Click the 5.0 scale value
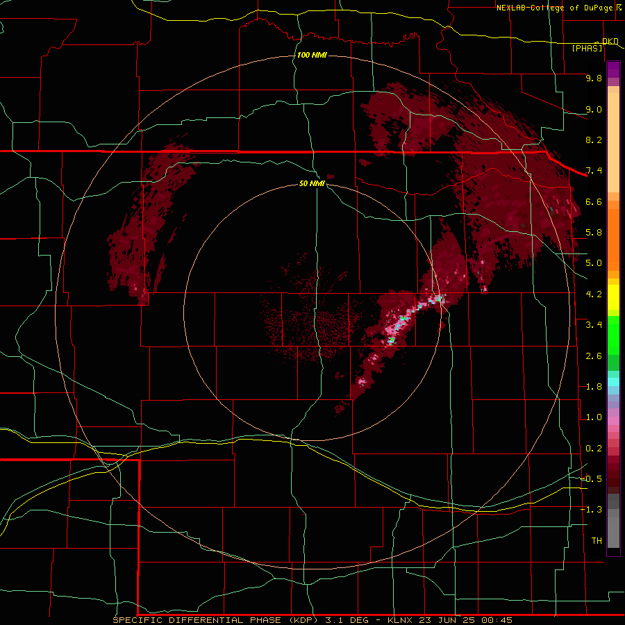The image size is (625, 625). click(x=594, y=263)
